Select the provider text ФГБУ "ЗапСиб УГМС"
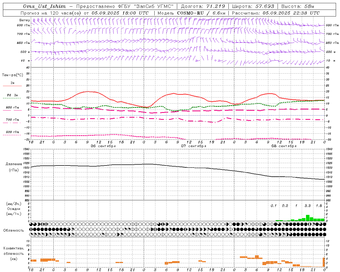The image size is (340, 272). pyautogui.click(x=145, y=6)
